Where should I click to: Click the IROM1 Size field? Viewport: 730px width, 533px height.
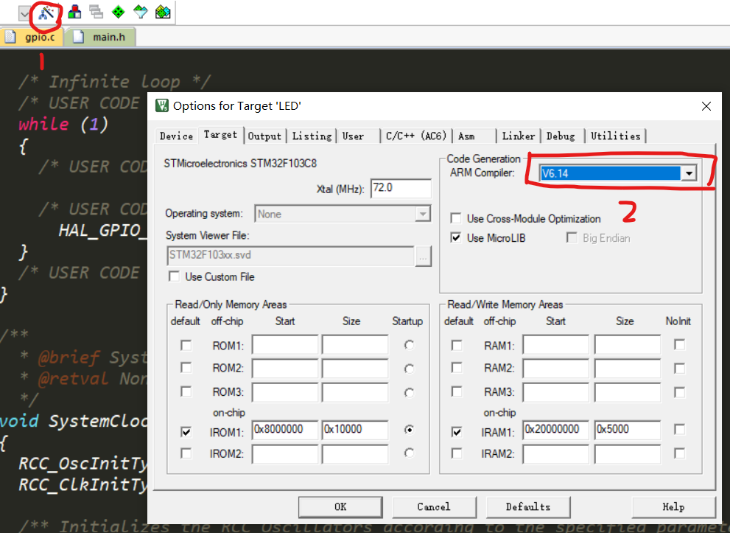355,430
